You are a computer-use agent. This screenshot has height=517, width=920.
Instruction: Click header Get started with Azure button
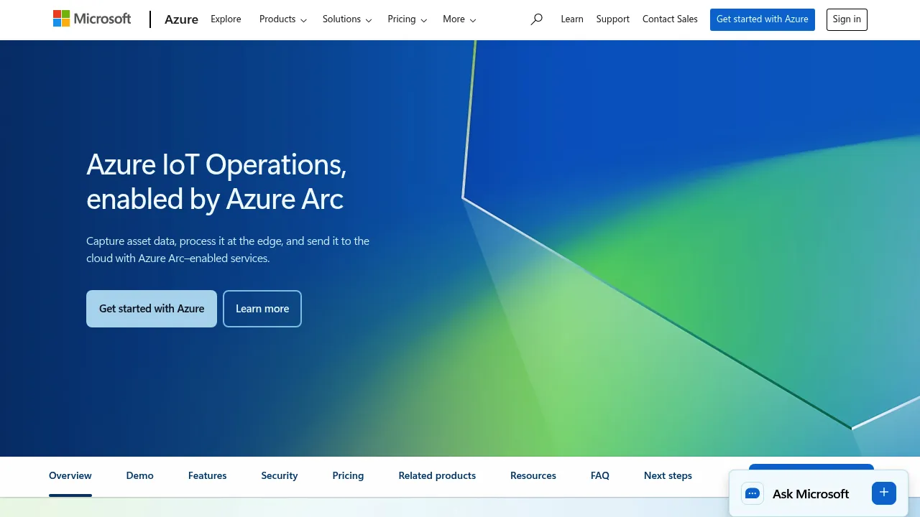[763, 19]
